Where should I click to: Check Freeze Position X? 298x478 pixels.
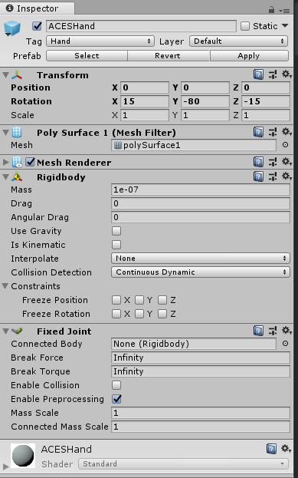pyautogui.click(x=116, y=300)
